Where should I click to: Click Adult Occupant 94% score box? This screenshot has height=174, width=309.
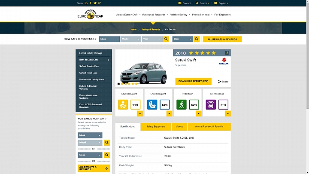click(135, 104)
